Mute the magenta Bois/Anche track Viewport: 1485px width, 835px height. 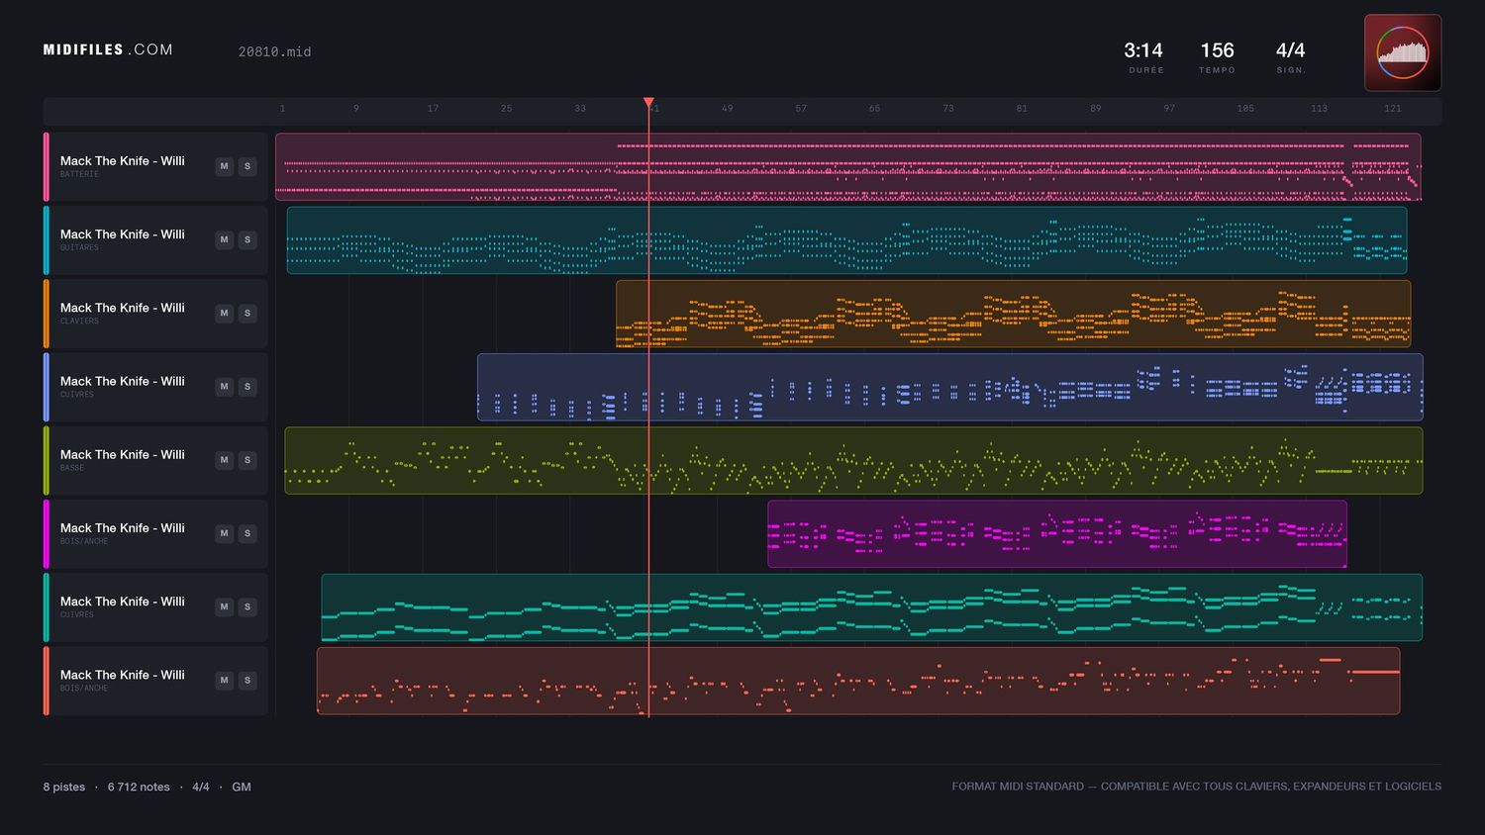coord(224,533)
